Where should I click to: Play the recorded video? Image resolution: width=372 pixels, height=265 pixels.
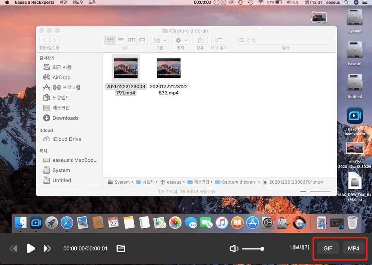coord(31,248)
